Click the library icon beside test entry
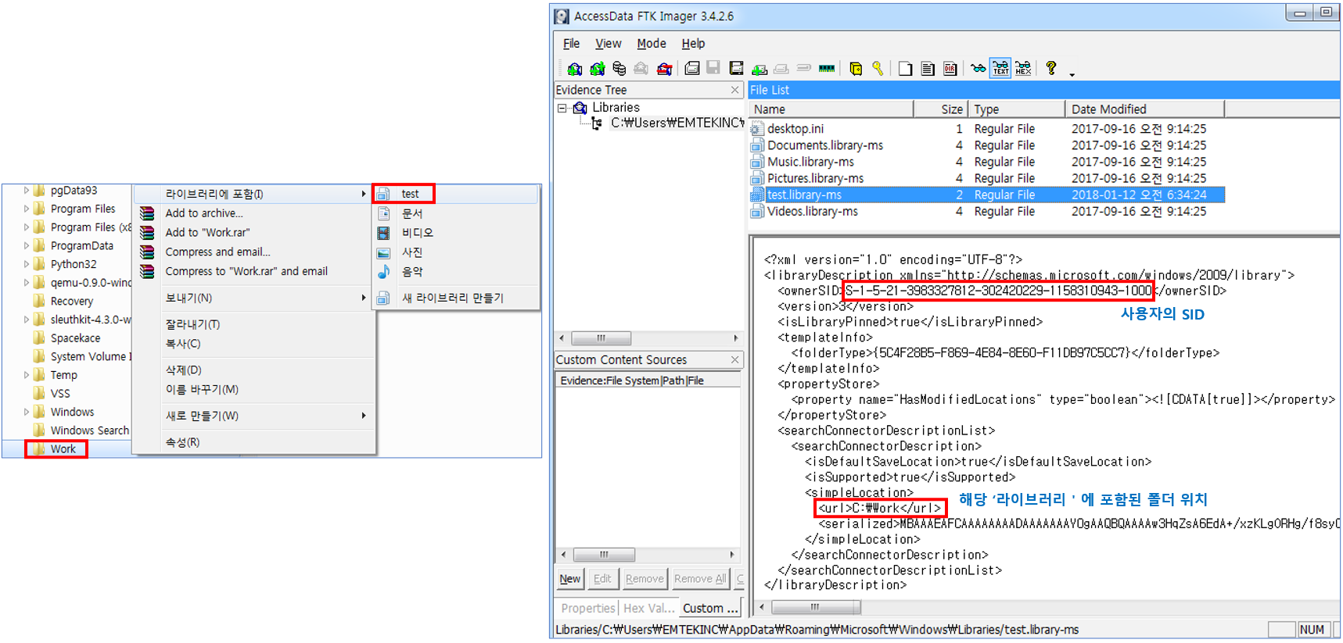Image resolution: width=1343 pixels, height=643 pixels. pos(383,194)
